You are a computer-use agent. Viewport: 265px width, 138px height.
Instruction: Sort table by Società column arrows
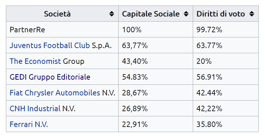point(112,14)
